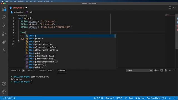Open the Terminal menu
This screenshot has height=100, width=178.
pyautogui.click(x=40, y=1)
